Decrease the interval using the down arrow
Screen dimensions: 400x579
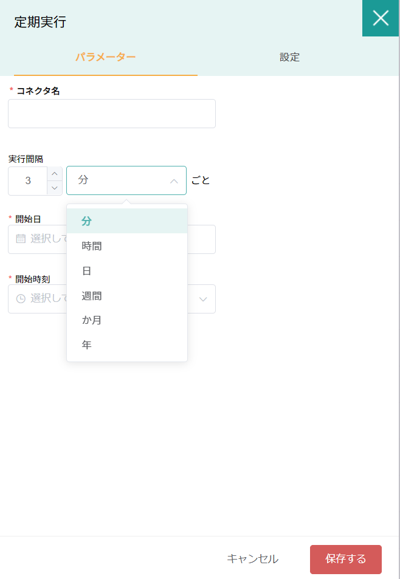click(x=55, y=188)
